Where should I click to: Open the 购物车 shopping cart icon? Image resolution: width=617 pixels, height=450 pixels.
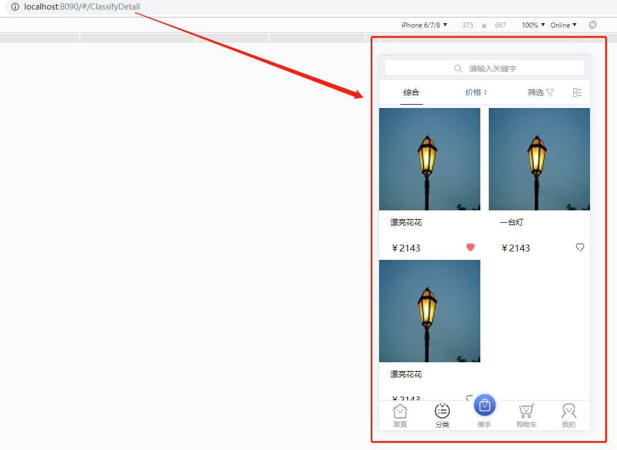[526, 411]
